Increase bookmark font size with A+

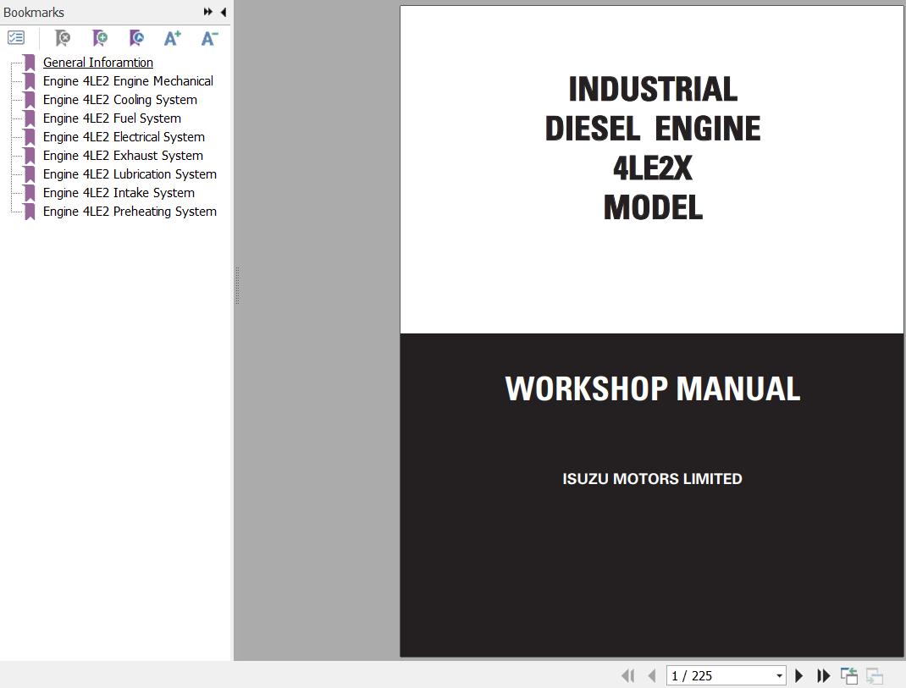[x=172, y=38]
